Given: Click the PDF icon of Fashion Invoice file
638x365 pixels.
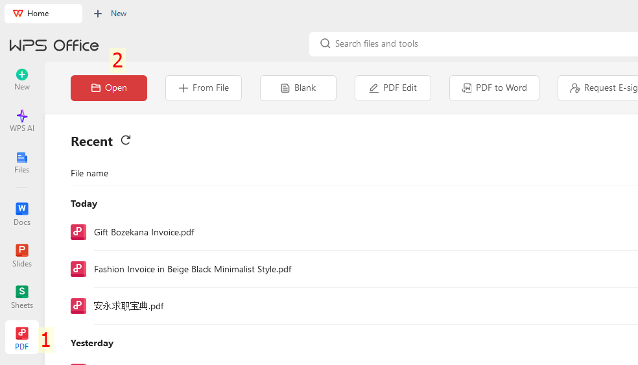Looking at the screenshot, I should [78, 269].
